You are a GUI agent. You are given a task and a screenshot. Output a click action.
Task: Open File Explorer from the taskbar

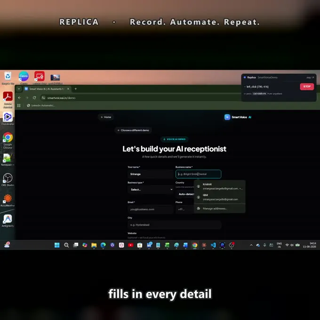(94, 245)
